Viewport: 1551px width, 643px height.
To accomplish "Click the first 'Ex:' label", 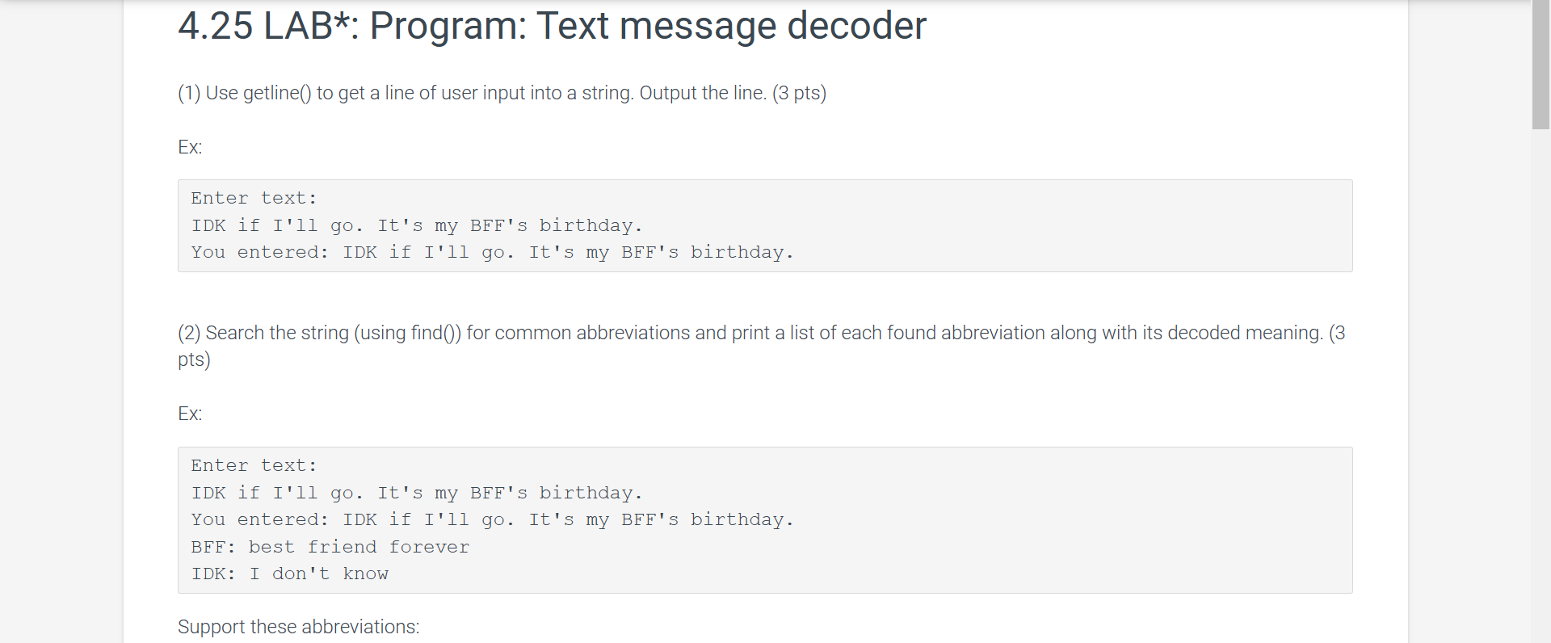I will (x=190, y=147).
